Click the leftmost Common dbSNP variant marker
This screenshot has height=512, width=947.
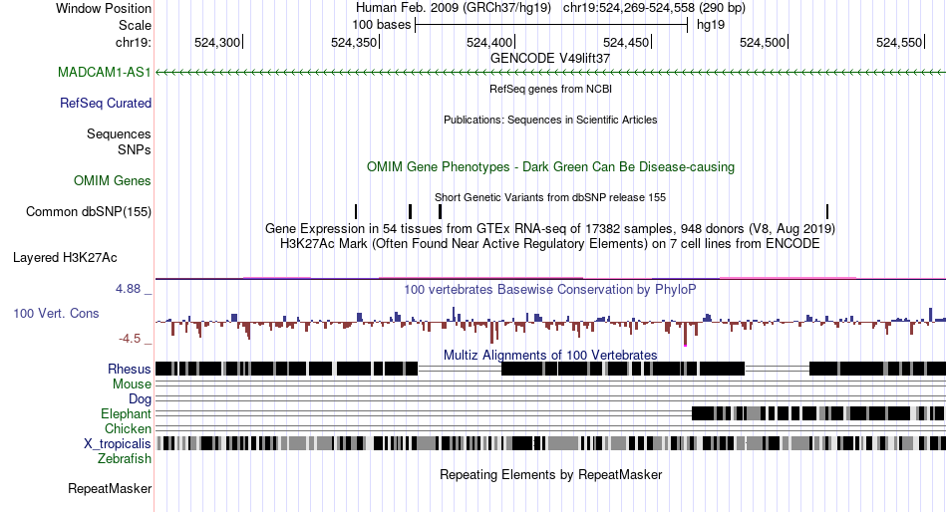[356, 211]
